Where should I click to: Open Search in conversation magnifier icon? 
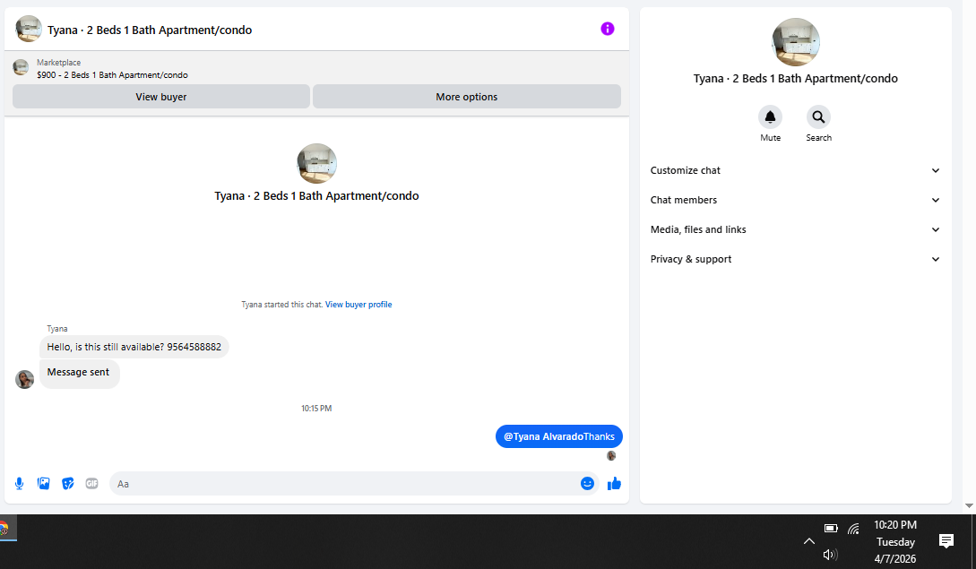point(818,117)
